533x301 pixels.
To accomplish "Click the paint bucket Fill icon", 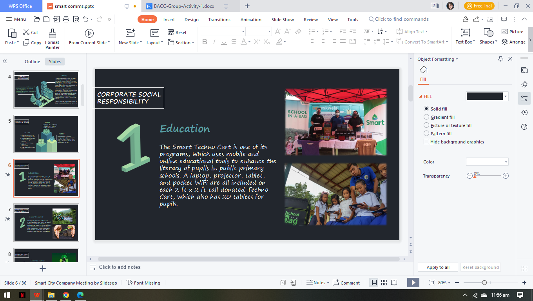I will pyautogui.click(x=423, y=70).
